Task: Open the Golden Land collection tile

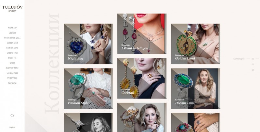Action: (196, 44)
